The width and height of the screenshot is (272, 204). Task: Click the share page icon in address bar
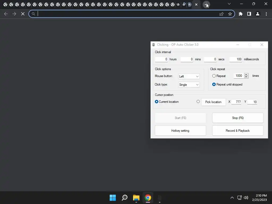coord(222,14)
